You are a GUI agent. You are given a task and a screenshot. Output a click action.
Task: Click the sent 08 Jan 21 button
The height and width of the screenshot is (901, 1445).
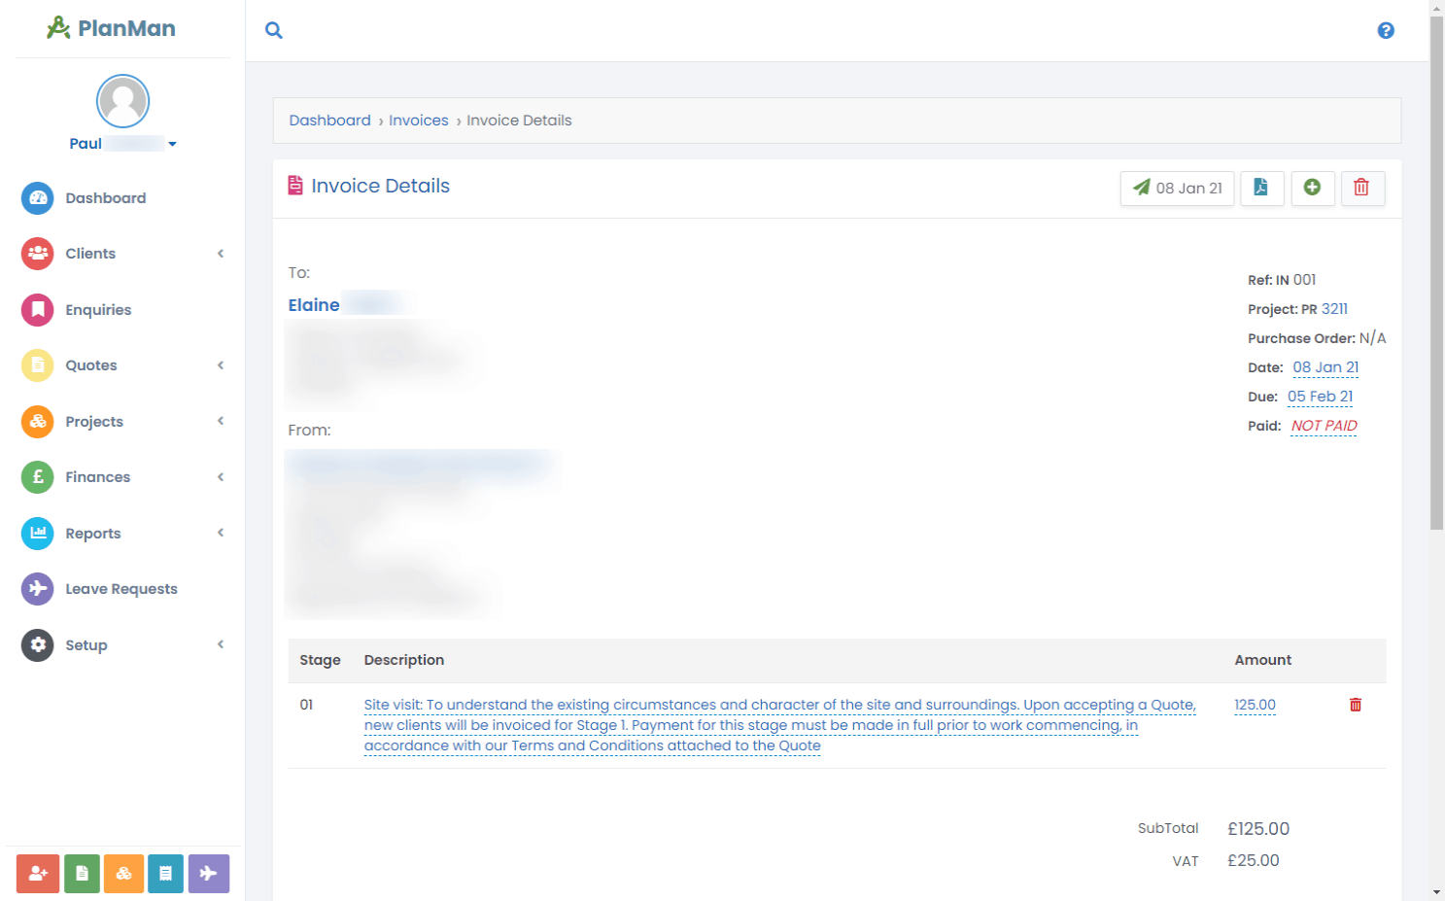(1177, 189)
